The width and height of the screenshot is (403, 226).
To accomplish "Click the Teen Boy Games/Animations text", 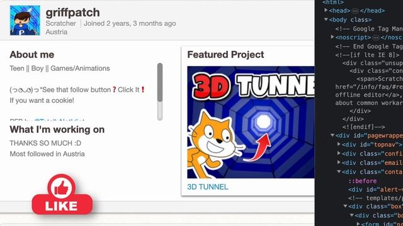I will (60, 68).
